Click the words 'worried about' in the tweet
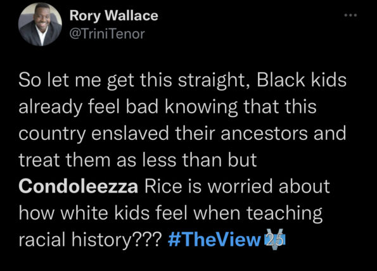Viewport: 377px width, 271px height. click(x=269, y=186)
